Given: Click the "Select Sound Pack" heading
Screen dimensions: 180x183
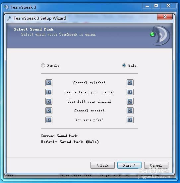Looking at the screenshot, I should click(33, 29).
